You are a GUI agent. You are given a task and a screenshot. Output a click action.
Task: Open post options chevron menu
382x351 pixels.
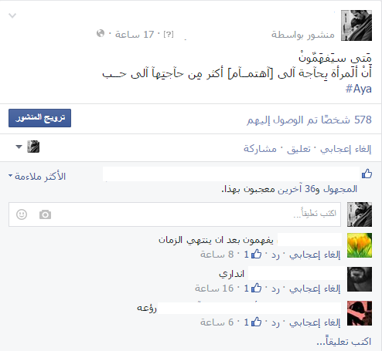(12, 15)
